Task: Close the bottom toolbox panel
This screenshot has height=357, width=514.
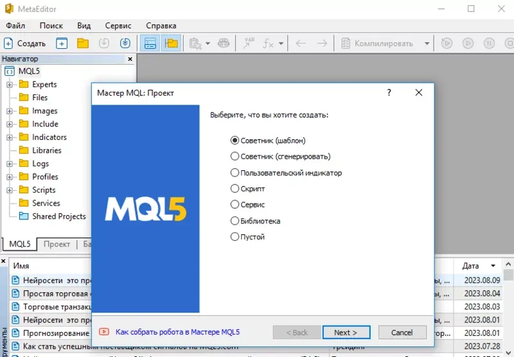Action: 3,261
